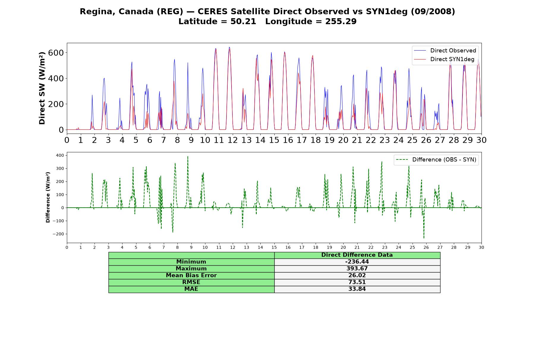Click the Difference (W/m²) axis label
Screen dimensions: 535x357
[x=48, y=197]
